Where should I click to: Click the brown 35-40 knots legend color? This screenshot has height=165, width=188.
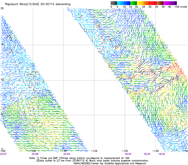point(160,3)
